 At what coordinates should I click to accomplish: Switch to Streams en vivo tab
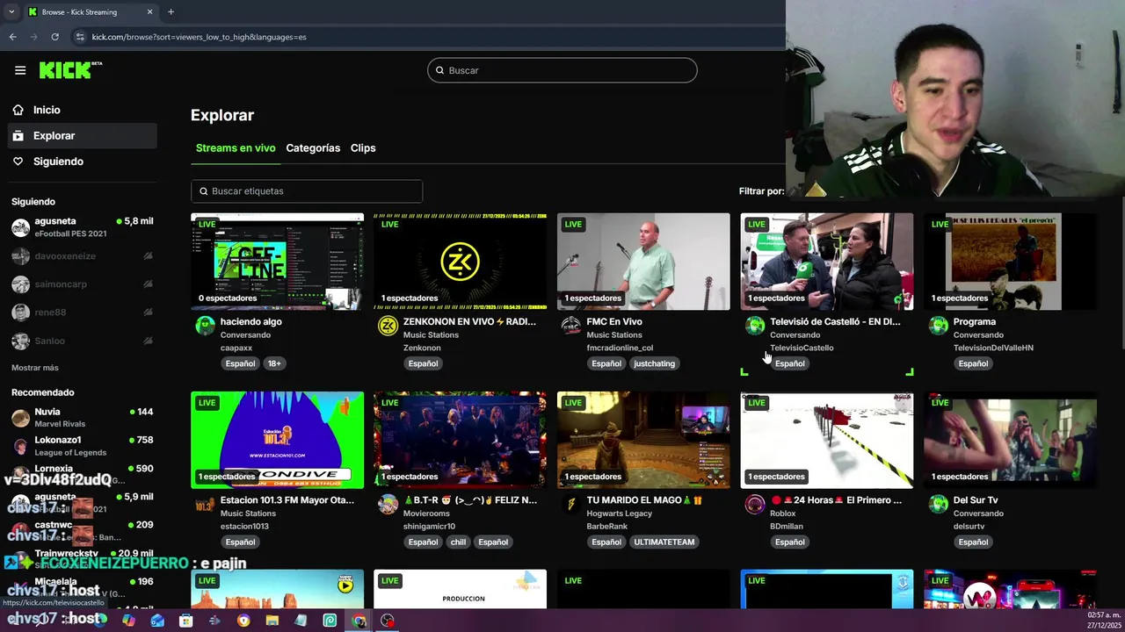(236, 148)
